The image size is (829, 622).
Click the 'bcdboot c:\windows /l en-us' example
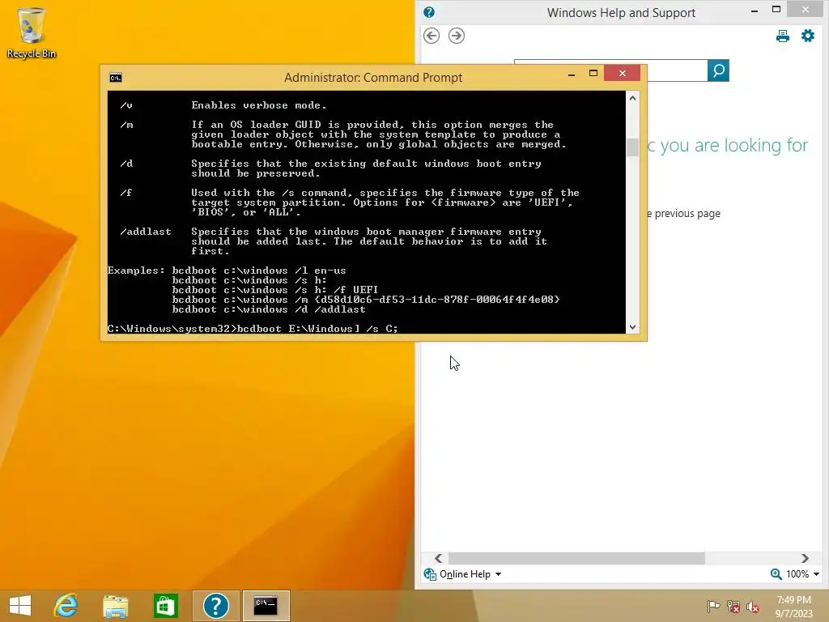click(259, 271)
